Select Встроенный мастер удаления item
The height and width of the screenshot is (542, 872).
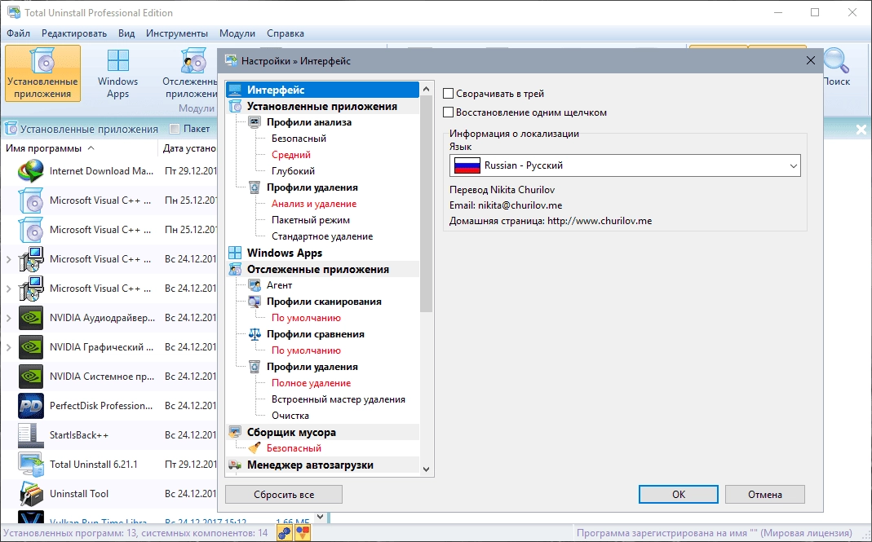pos(339,399)
